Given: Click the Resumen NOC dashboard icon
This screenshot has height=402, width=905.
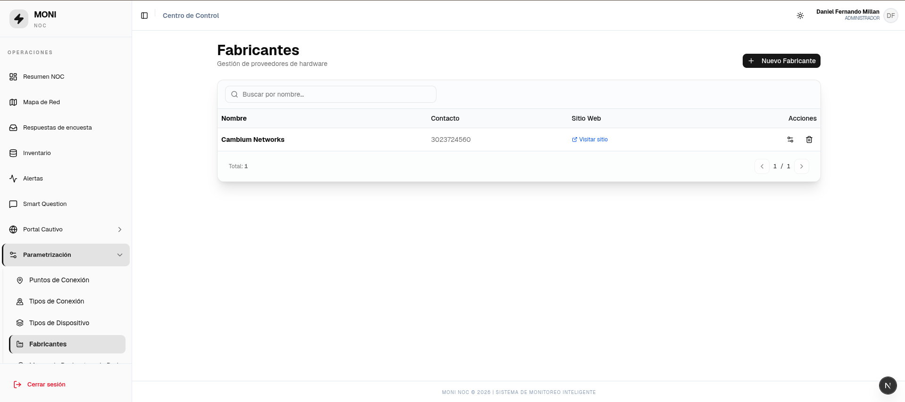Looking at the screenshot, I should (13, 77).
